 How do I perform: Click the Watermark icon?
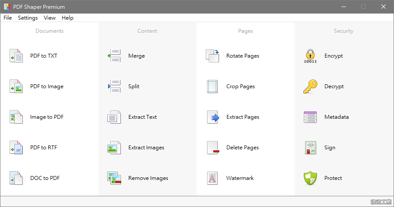click(212, 178)
